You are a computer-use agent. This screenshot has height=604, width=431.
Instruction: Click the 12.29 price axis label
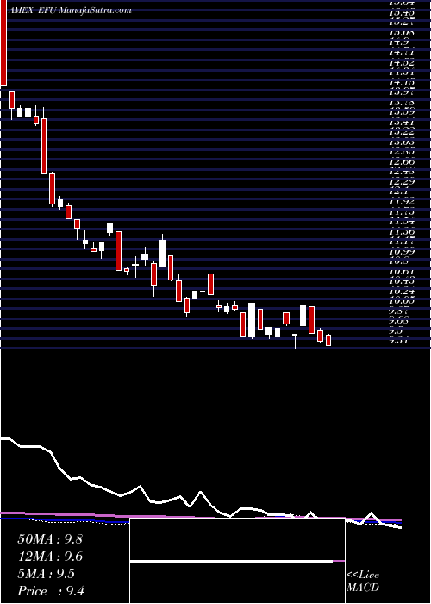[x=402, y=182]
